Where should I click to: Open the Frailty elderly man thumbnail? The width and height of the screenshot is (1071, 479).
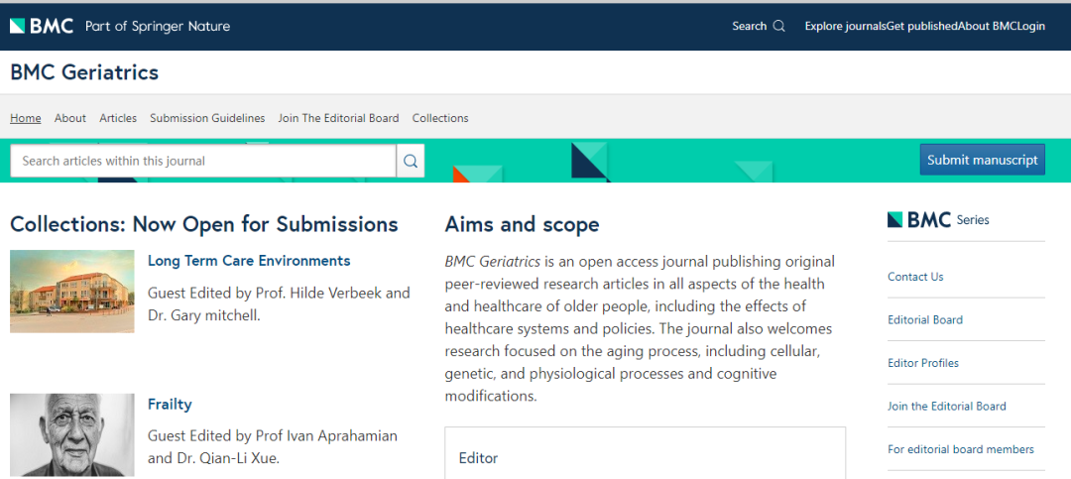pyautogui.click(x=72, y=434)
